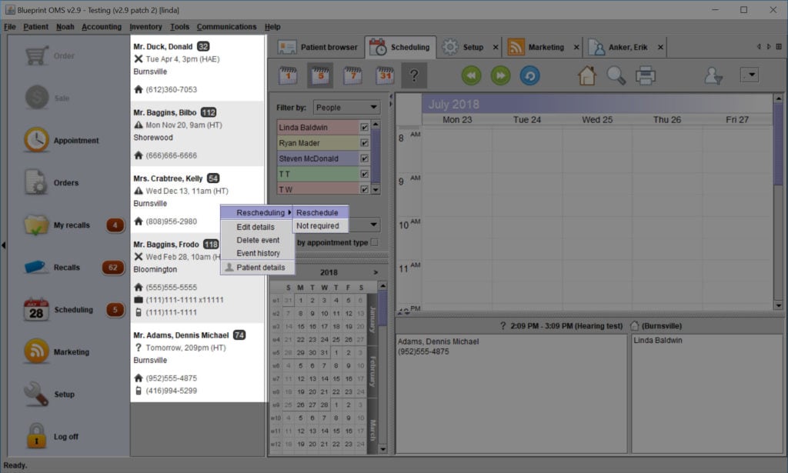
Task: Open the File menu
Action: 10,27
